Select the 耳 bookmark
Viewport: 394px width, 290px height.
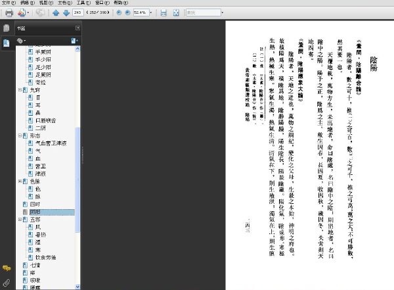38,105
